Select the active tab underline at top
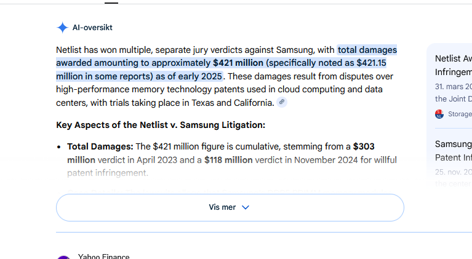 (111, 2)
